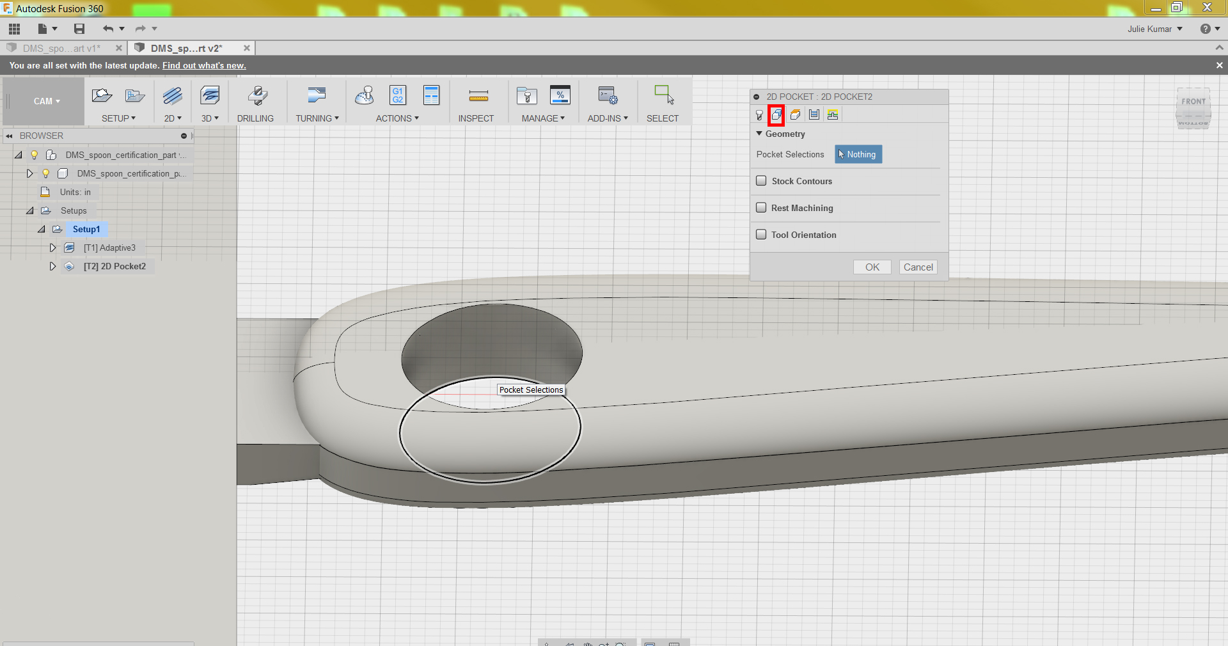
Task: Click the 3D milling operations icon
Action: click(x=210, y=96)
